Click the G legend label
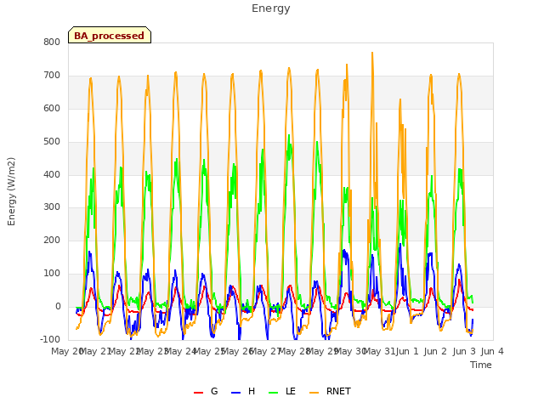This screenshot has height=408, width=544. click(x=214, y=391)
